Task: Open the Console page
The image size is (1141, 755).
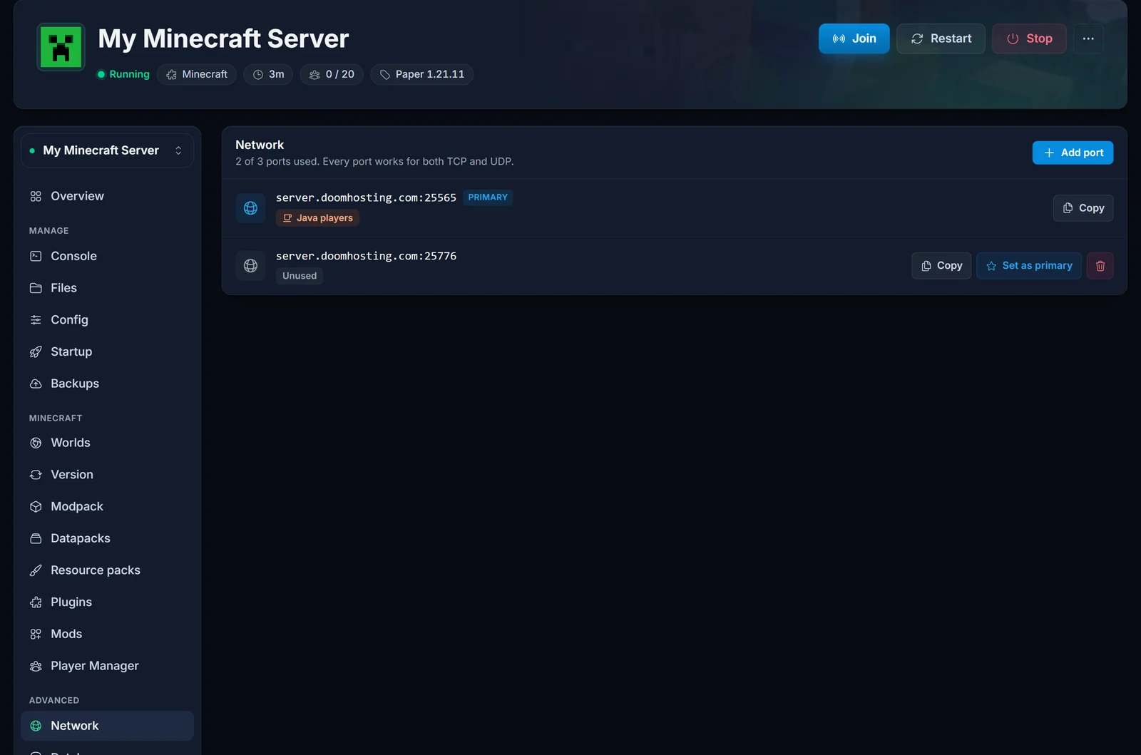Action: pyautogui.click(x=107, y=256)
